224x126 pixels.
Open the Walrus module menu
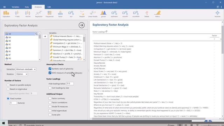coord(157,14)
